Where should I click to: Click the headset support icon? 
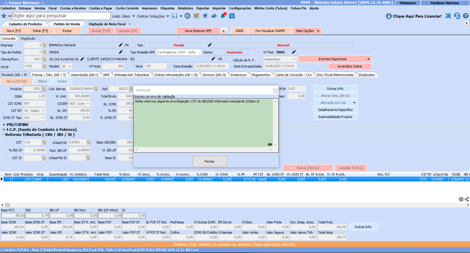click(x=457, y=16)
